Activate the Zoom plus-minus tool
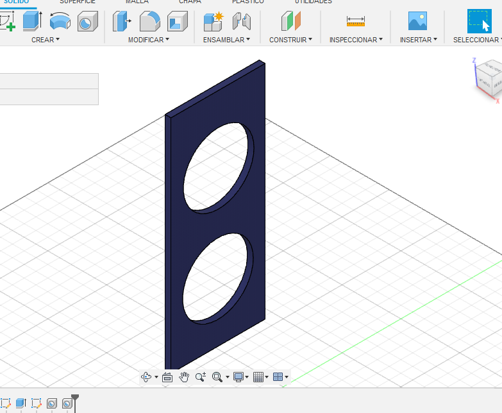The width and height of the screenshot is (502, 413). tap(201, 377)
